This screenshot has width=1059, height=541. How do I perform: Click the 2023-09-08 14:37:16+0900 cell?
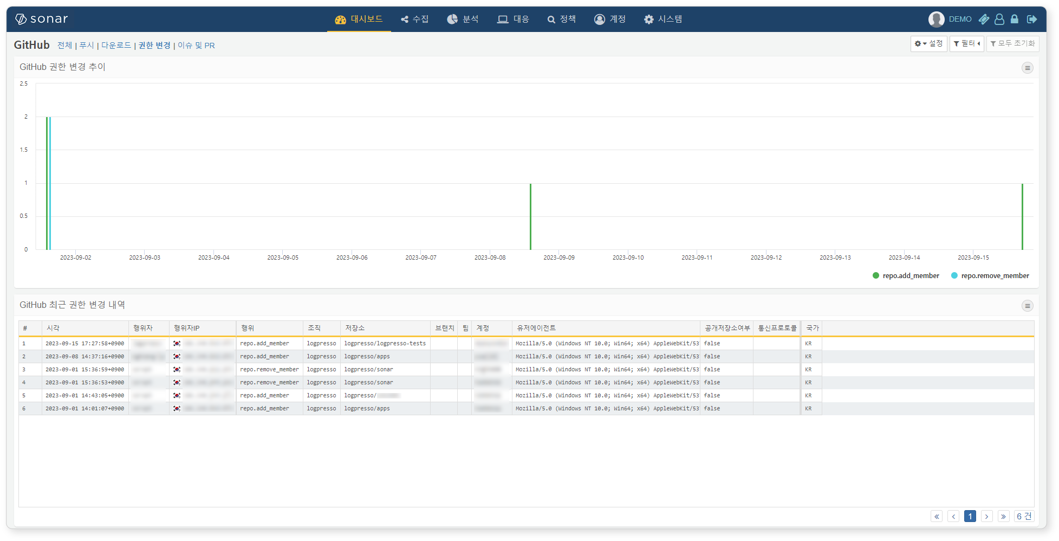pyautogui.click(x=85, y=357)
